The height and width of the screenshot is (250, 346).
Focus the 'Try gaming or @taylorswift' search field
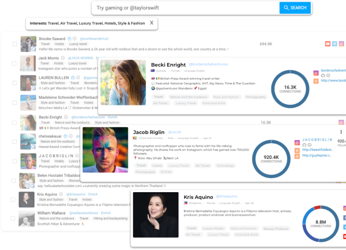click(186, 8)
